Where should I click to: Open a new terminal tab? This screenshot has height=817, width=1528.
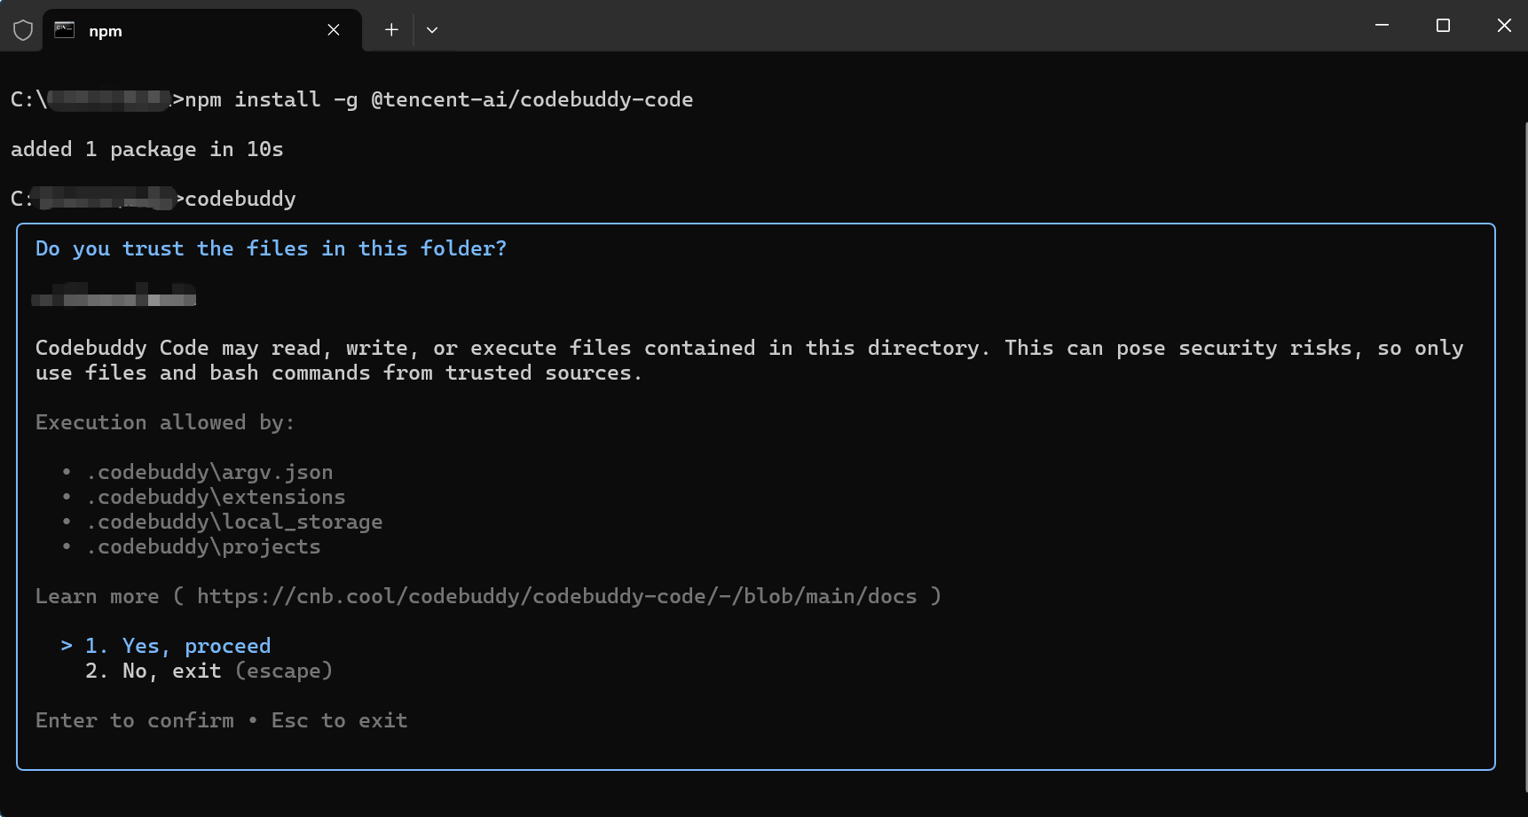point(391,30)
